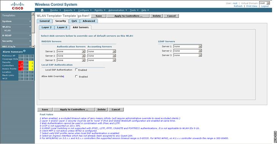Screen dimensions: 277x144
Task: Open the Layer 3 sub-tab
Action: point(62,27)
